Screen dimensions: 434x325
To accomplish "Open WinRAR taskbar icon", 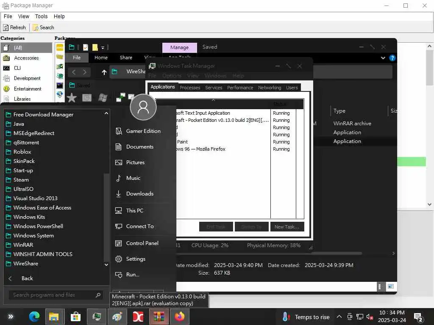I will click(159, 317).
